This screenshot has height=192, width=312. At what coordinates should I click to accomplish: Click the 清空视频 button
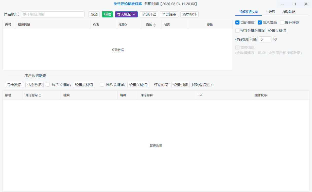(189, 14)
